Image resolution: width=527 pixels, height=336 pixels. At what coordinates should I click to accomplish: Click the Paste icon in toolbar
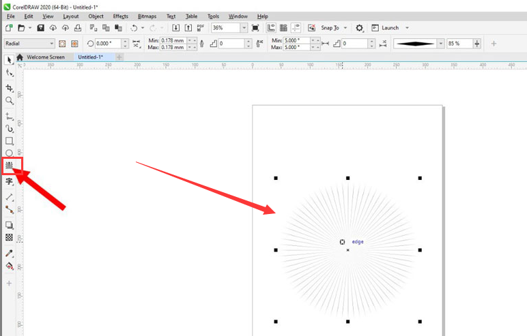coord(118,28)
